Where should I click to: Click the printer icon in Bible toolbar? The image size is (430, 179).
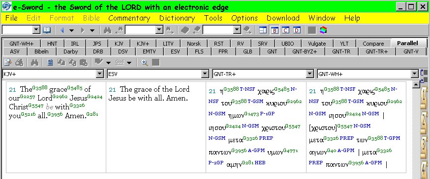pyautogui.click(x=19, y=63)
